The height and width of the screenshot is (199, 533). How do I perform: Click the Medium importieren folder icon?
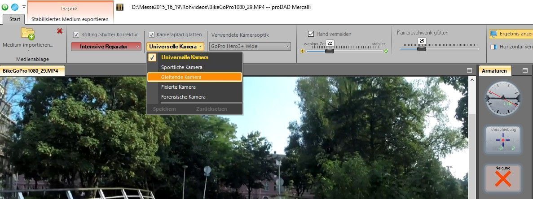28,34
